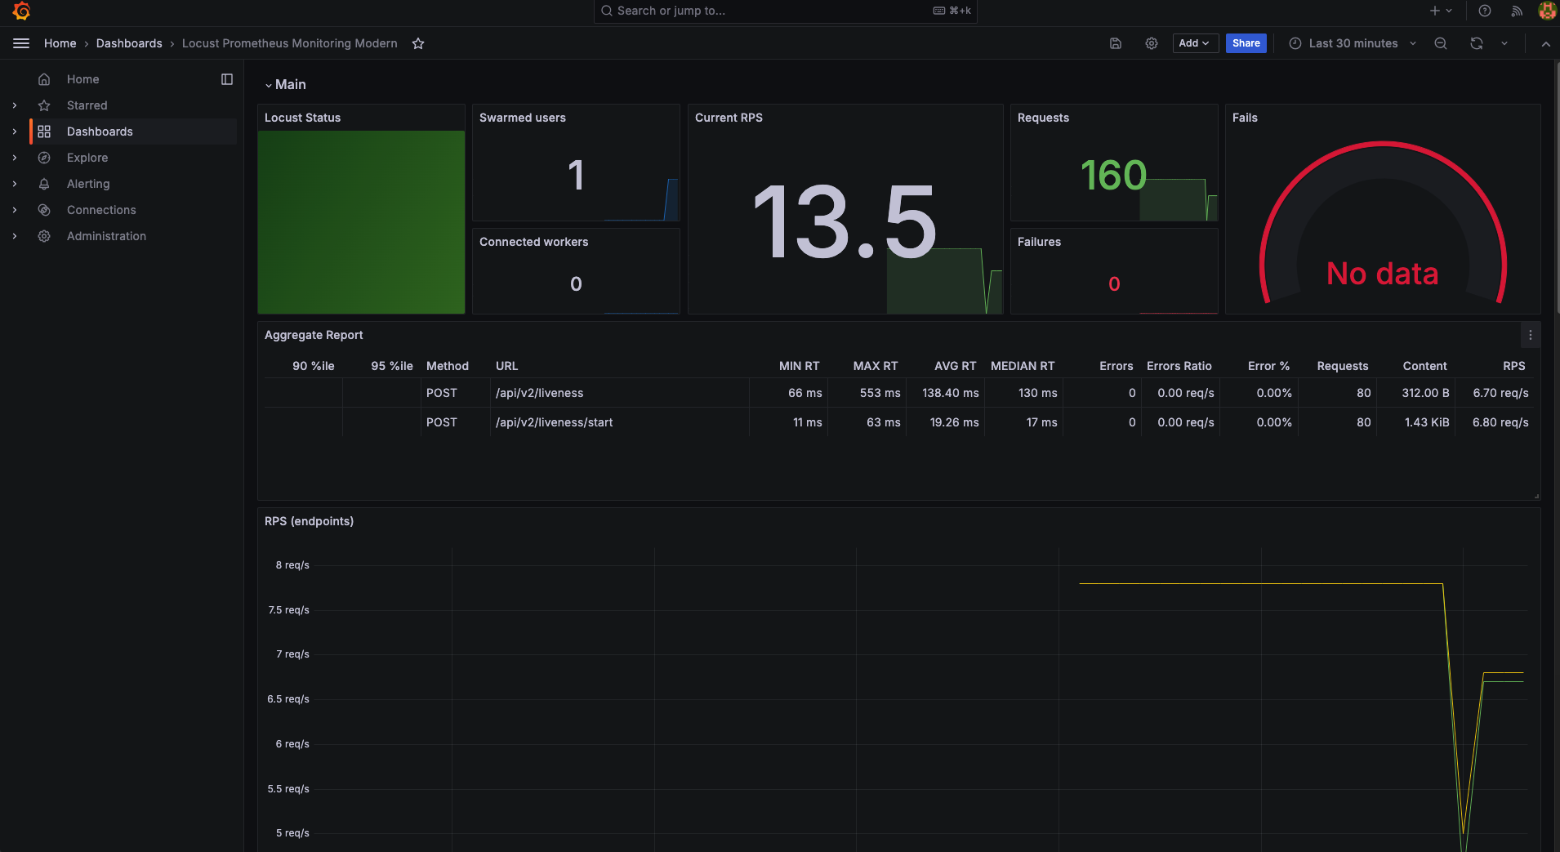Screen dimensions: 1560x852
Task: Open the Last 30 minutes time picker
Action: 1353,43
